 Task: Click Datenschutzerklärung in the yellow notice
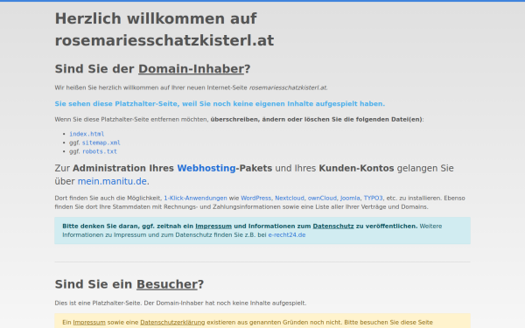(x=172, y=322)
